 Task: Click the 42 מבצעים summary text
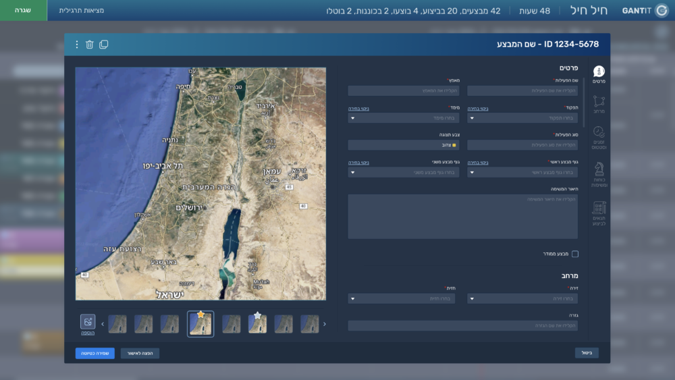413,11
